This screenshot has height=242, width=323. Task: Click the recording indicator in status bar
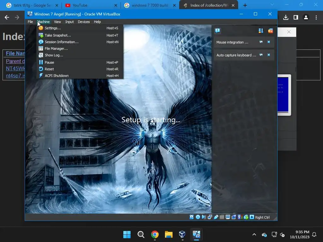coord(234,217)
